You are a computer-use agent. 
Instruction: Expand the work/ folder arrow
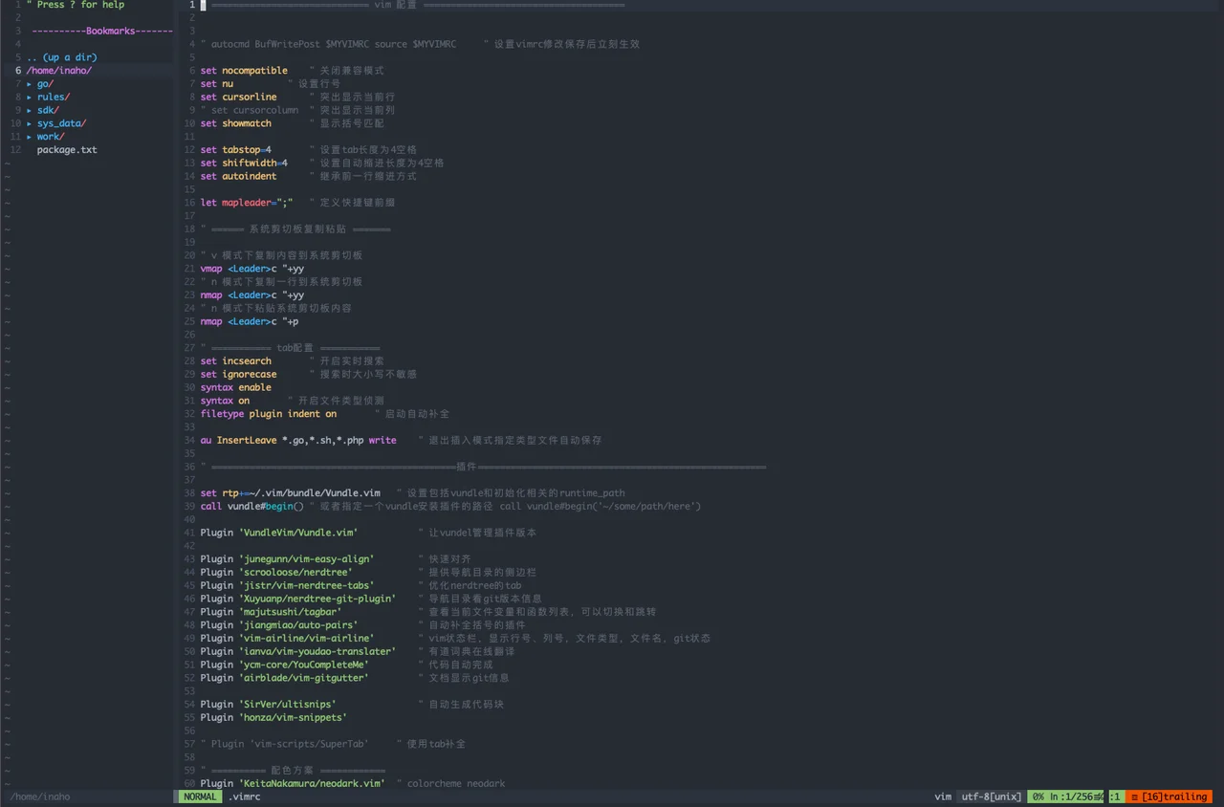coord(30,137)
